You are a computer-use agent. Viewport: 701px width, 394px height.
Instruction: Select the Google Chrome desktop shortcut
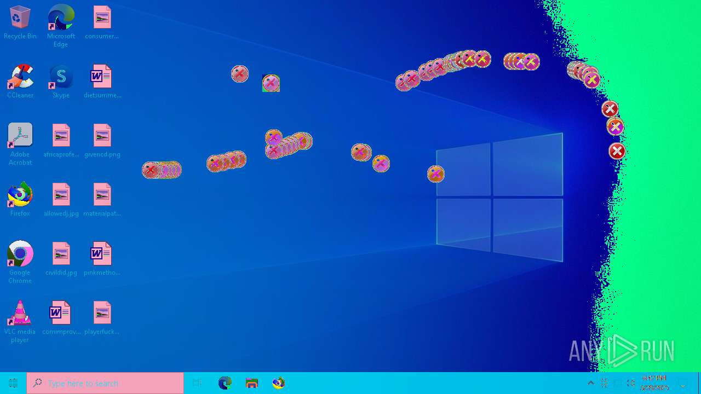(20, 262)
